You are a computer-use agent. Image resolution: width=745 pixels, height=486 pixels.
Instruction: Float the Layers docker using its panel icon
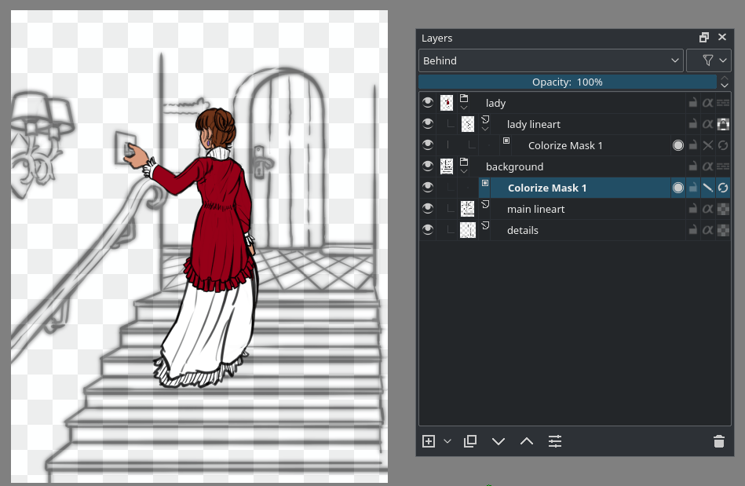(704, 37)
